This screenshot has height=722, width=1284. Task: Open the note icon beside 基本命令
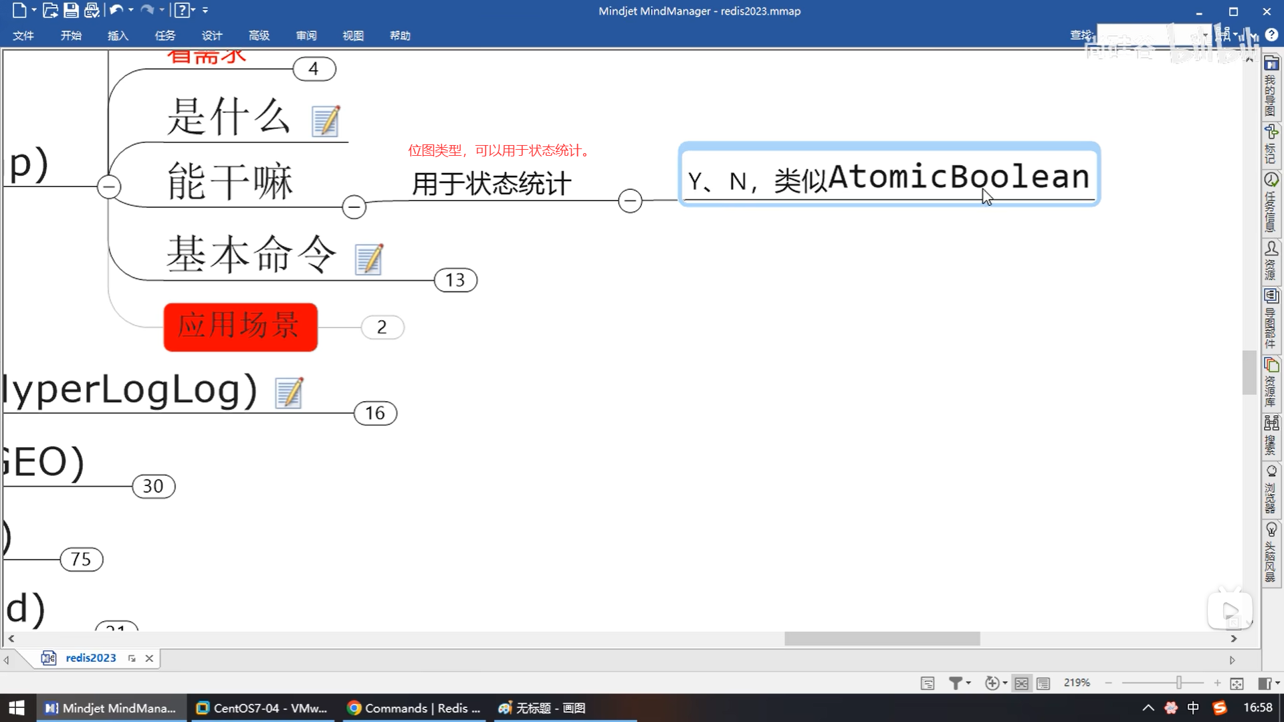pyautogui.click(x=368, y=259)
